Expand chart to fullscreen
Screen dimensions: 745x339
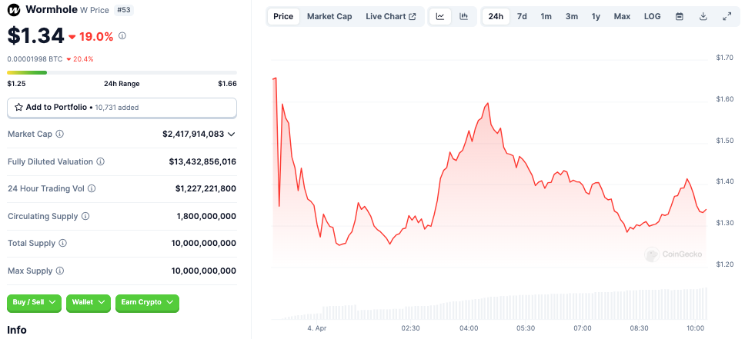pyautogui.click(x=727, y=17)
